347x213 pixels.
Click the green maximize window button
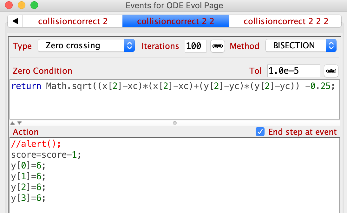point(34,5)
